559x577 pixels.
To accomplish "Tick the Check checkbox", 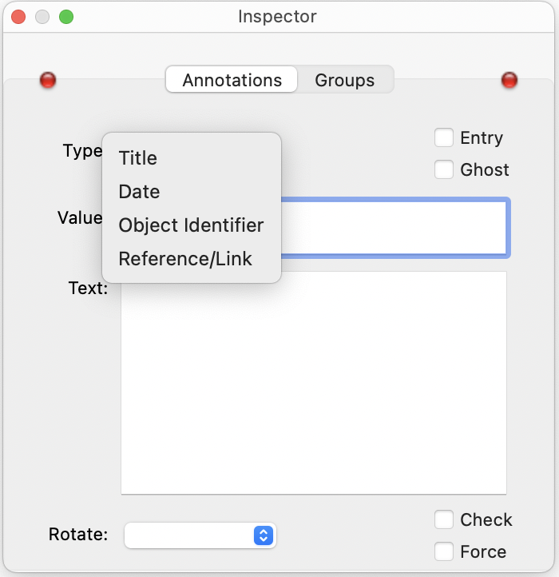I will tap(444, 520).
